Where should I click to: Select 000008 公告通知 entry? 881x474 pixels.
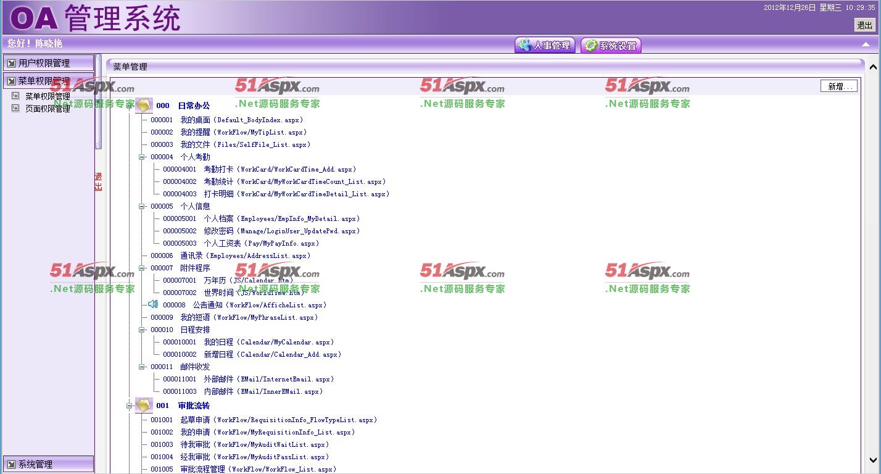click(x=245, y=305)
